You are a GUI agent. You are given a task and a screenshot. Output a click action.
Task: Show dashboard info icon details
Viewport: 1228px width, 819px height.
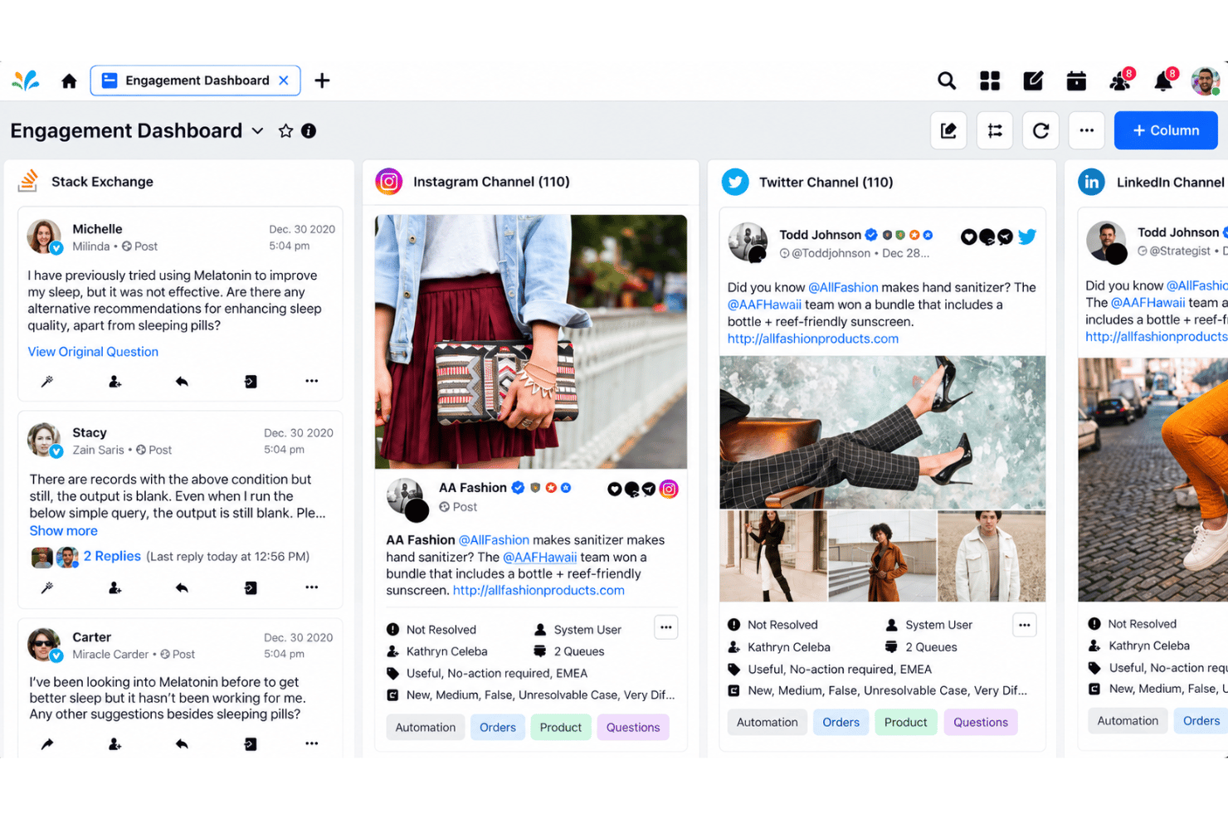(309, 131)
